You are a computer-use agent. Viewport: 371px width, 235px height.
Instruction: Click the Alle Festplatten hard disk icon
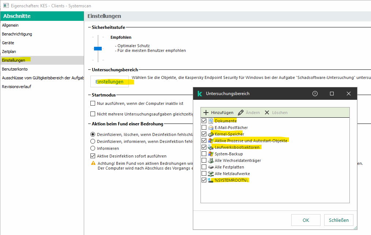pos(211,167)
